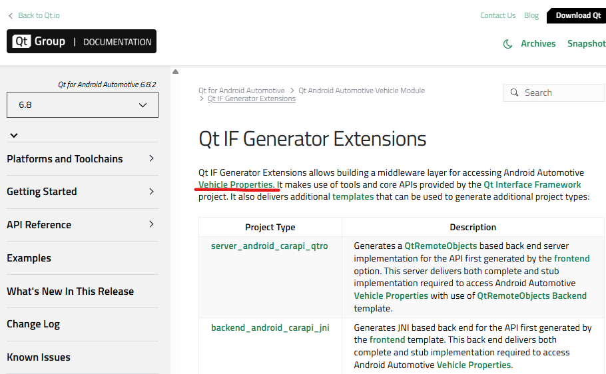The image size is (606, 374).
Task: Click the Download Qt button
Action: [577, 15]
